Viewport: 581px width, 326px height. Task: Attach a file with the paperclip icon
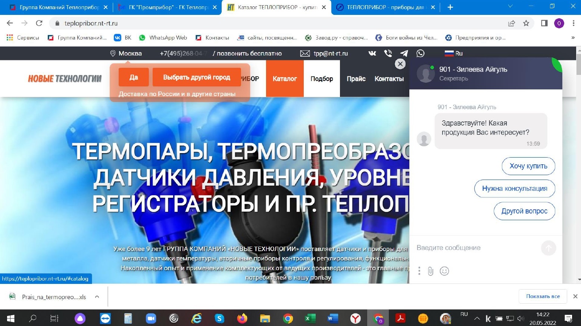tap(430, 271)
